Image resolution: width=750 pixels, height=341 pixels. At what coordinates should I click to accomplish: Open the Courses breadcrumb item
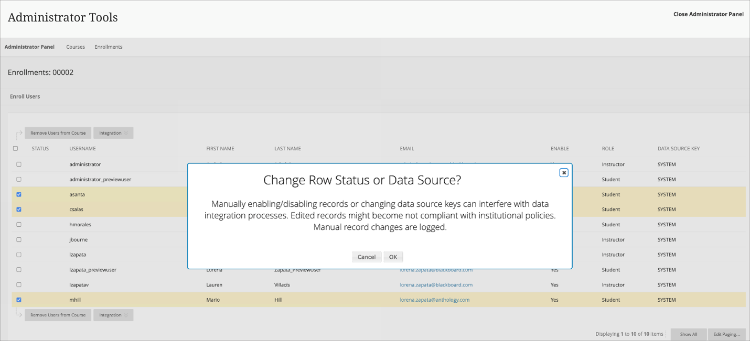tap(76, 47)
